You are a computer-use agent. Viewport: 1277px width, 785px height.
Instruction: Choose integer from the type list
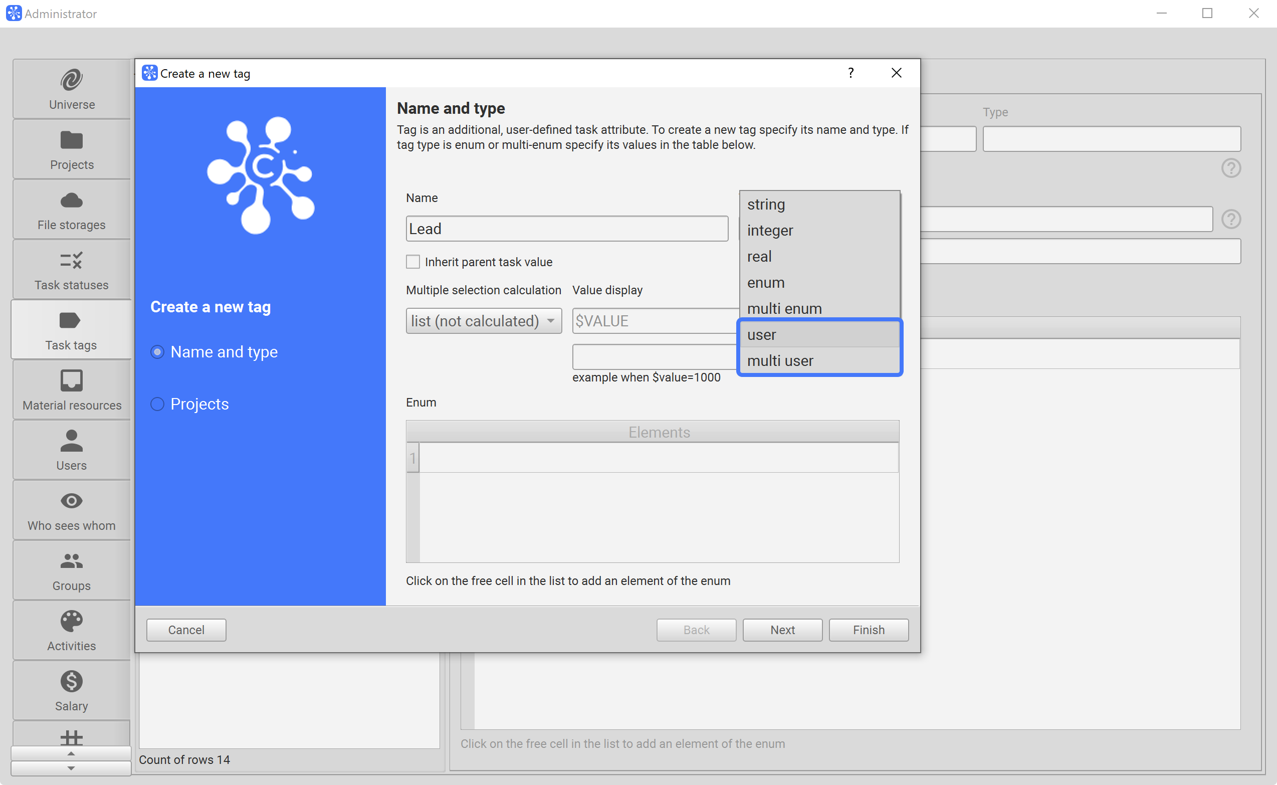(819, 231)
